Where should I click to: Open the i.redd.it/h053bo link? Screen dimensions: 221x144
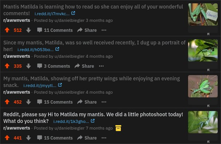click(35, 50)
